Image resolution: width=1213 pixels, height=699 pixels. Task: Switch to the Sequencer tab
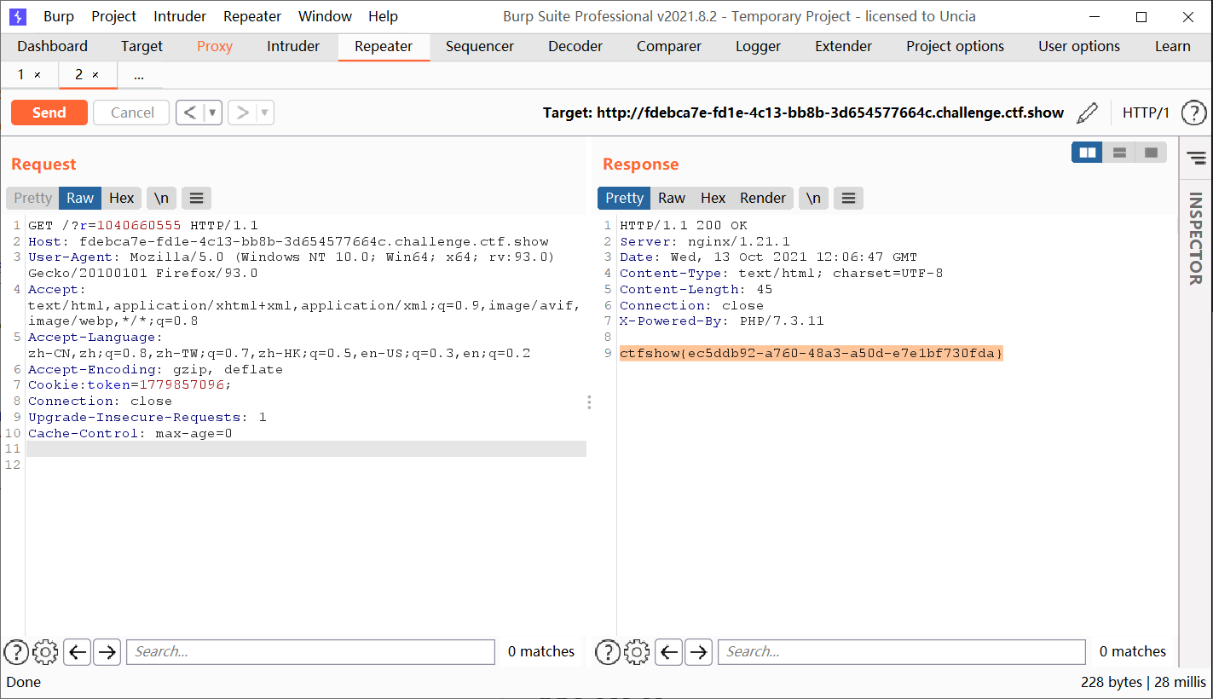[x=480, y=46]
